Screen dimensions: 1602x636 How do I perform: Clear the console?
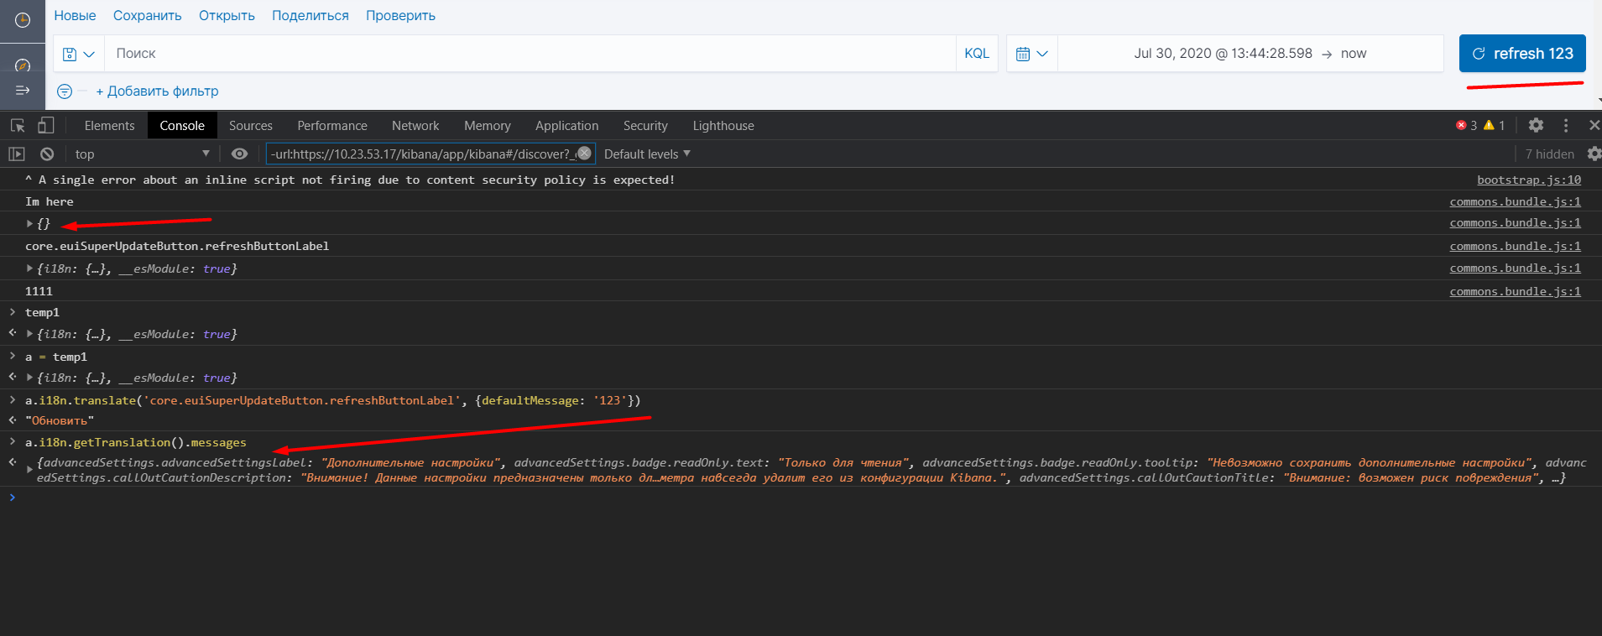(x=47, y=154)
